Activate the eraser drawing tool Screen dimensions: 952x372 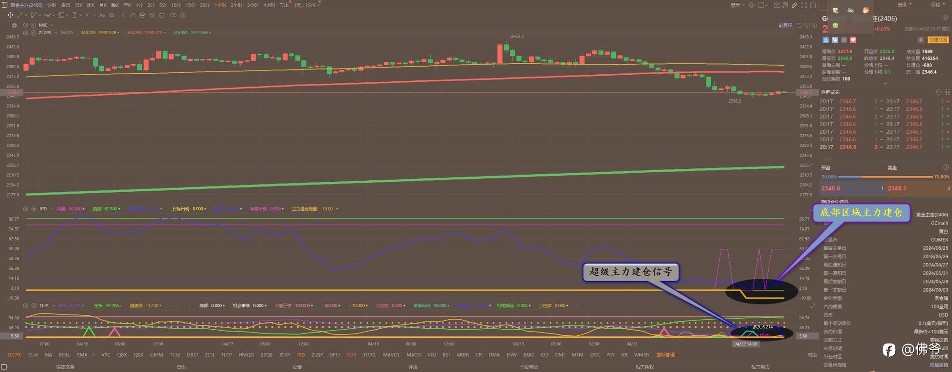[123, 15]
